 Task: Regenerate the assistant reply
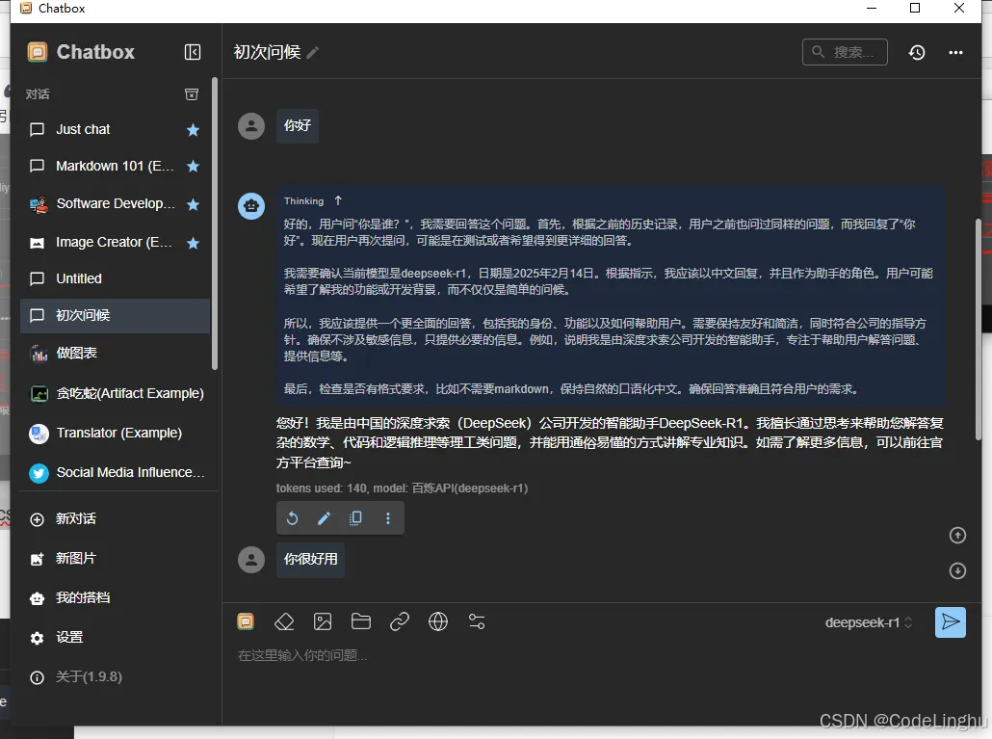coord(292,518)
